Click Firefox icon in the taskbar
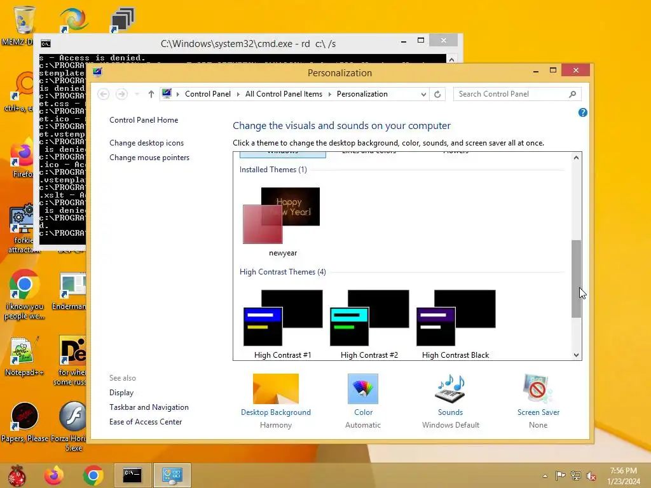This screenshot has width=651, height=488. (54, 475)
